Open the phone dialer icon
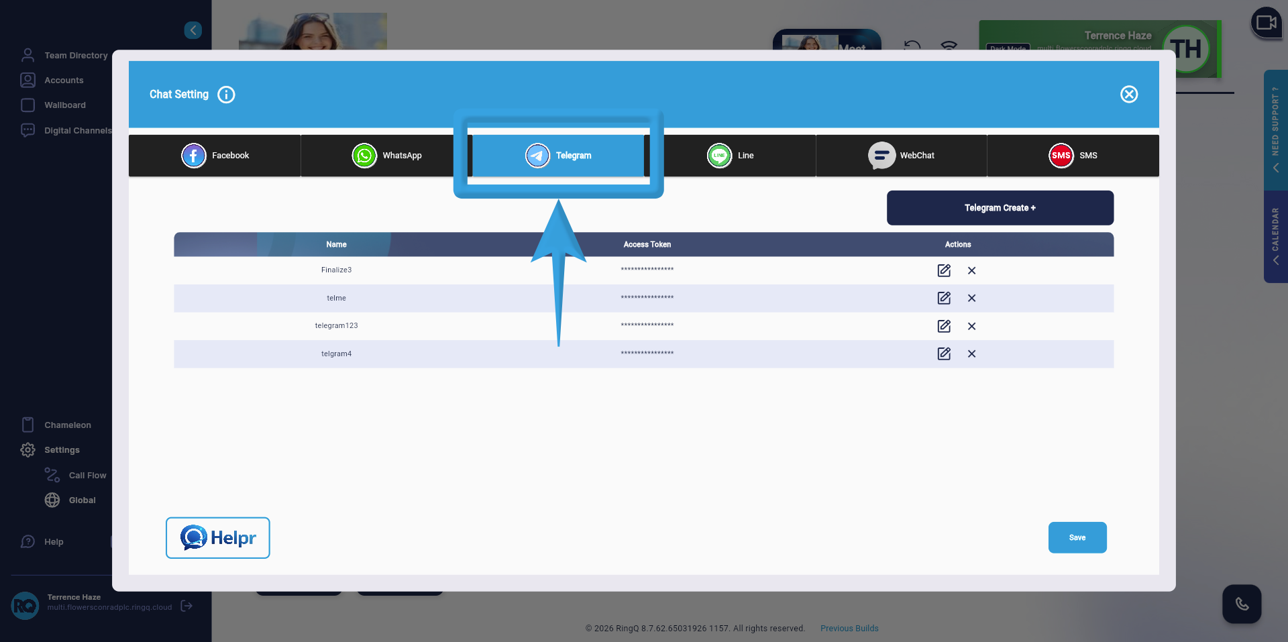This screenshot has height=642, width=1288. 1242,604
